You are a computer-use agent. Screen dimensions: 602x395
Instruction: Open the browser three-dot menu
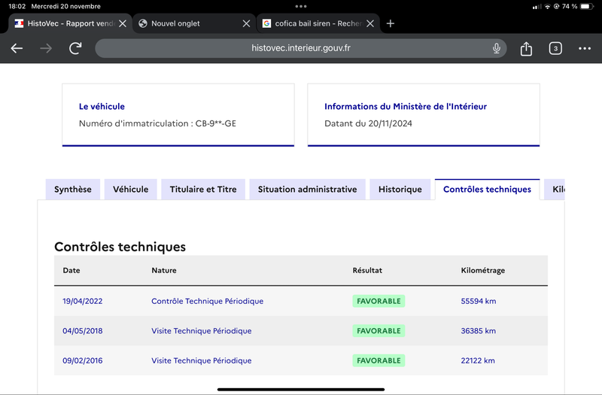point(585,48)
